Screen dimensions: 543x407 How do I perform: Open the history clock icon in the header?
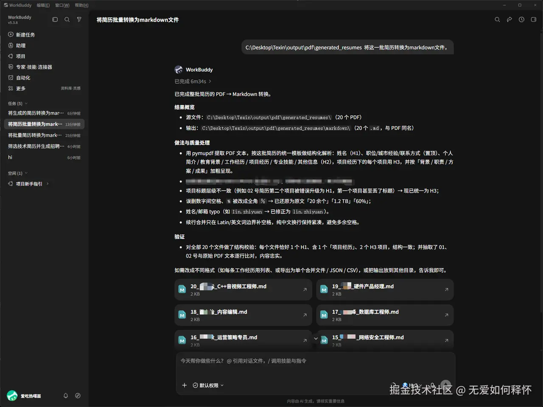coord(521,20)
